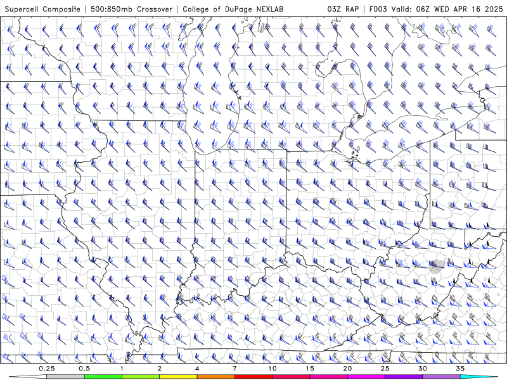Screen dimensions: 507x380
Task: Select the red 7–10 legend swatch
Action: [x=253, y=377]
